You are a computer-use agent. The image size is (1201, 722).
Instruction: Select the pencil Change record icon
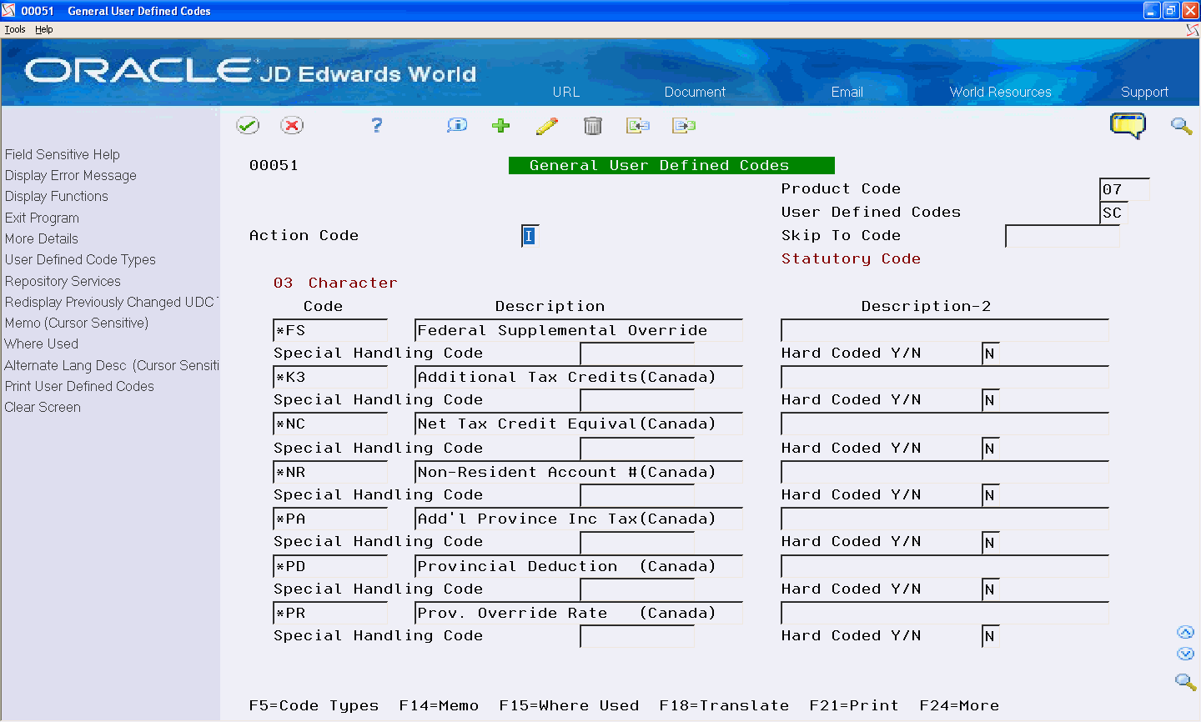click(x=547, y=125)
